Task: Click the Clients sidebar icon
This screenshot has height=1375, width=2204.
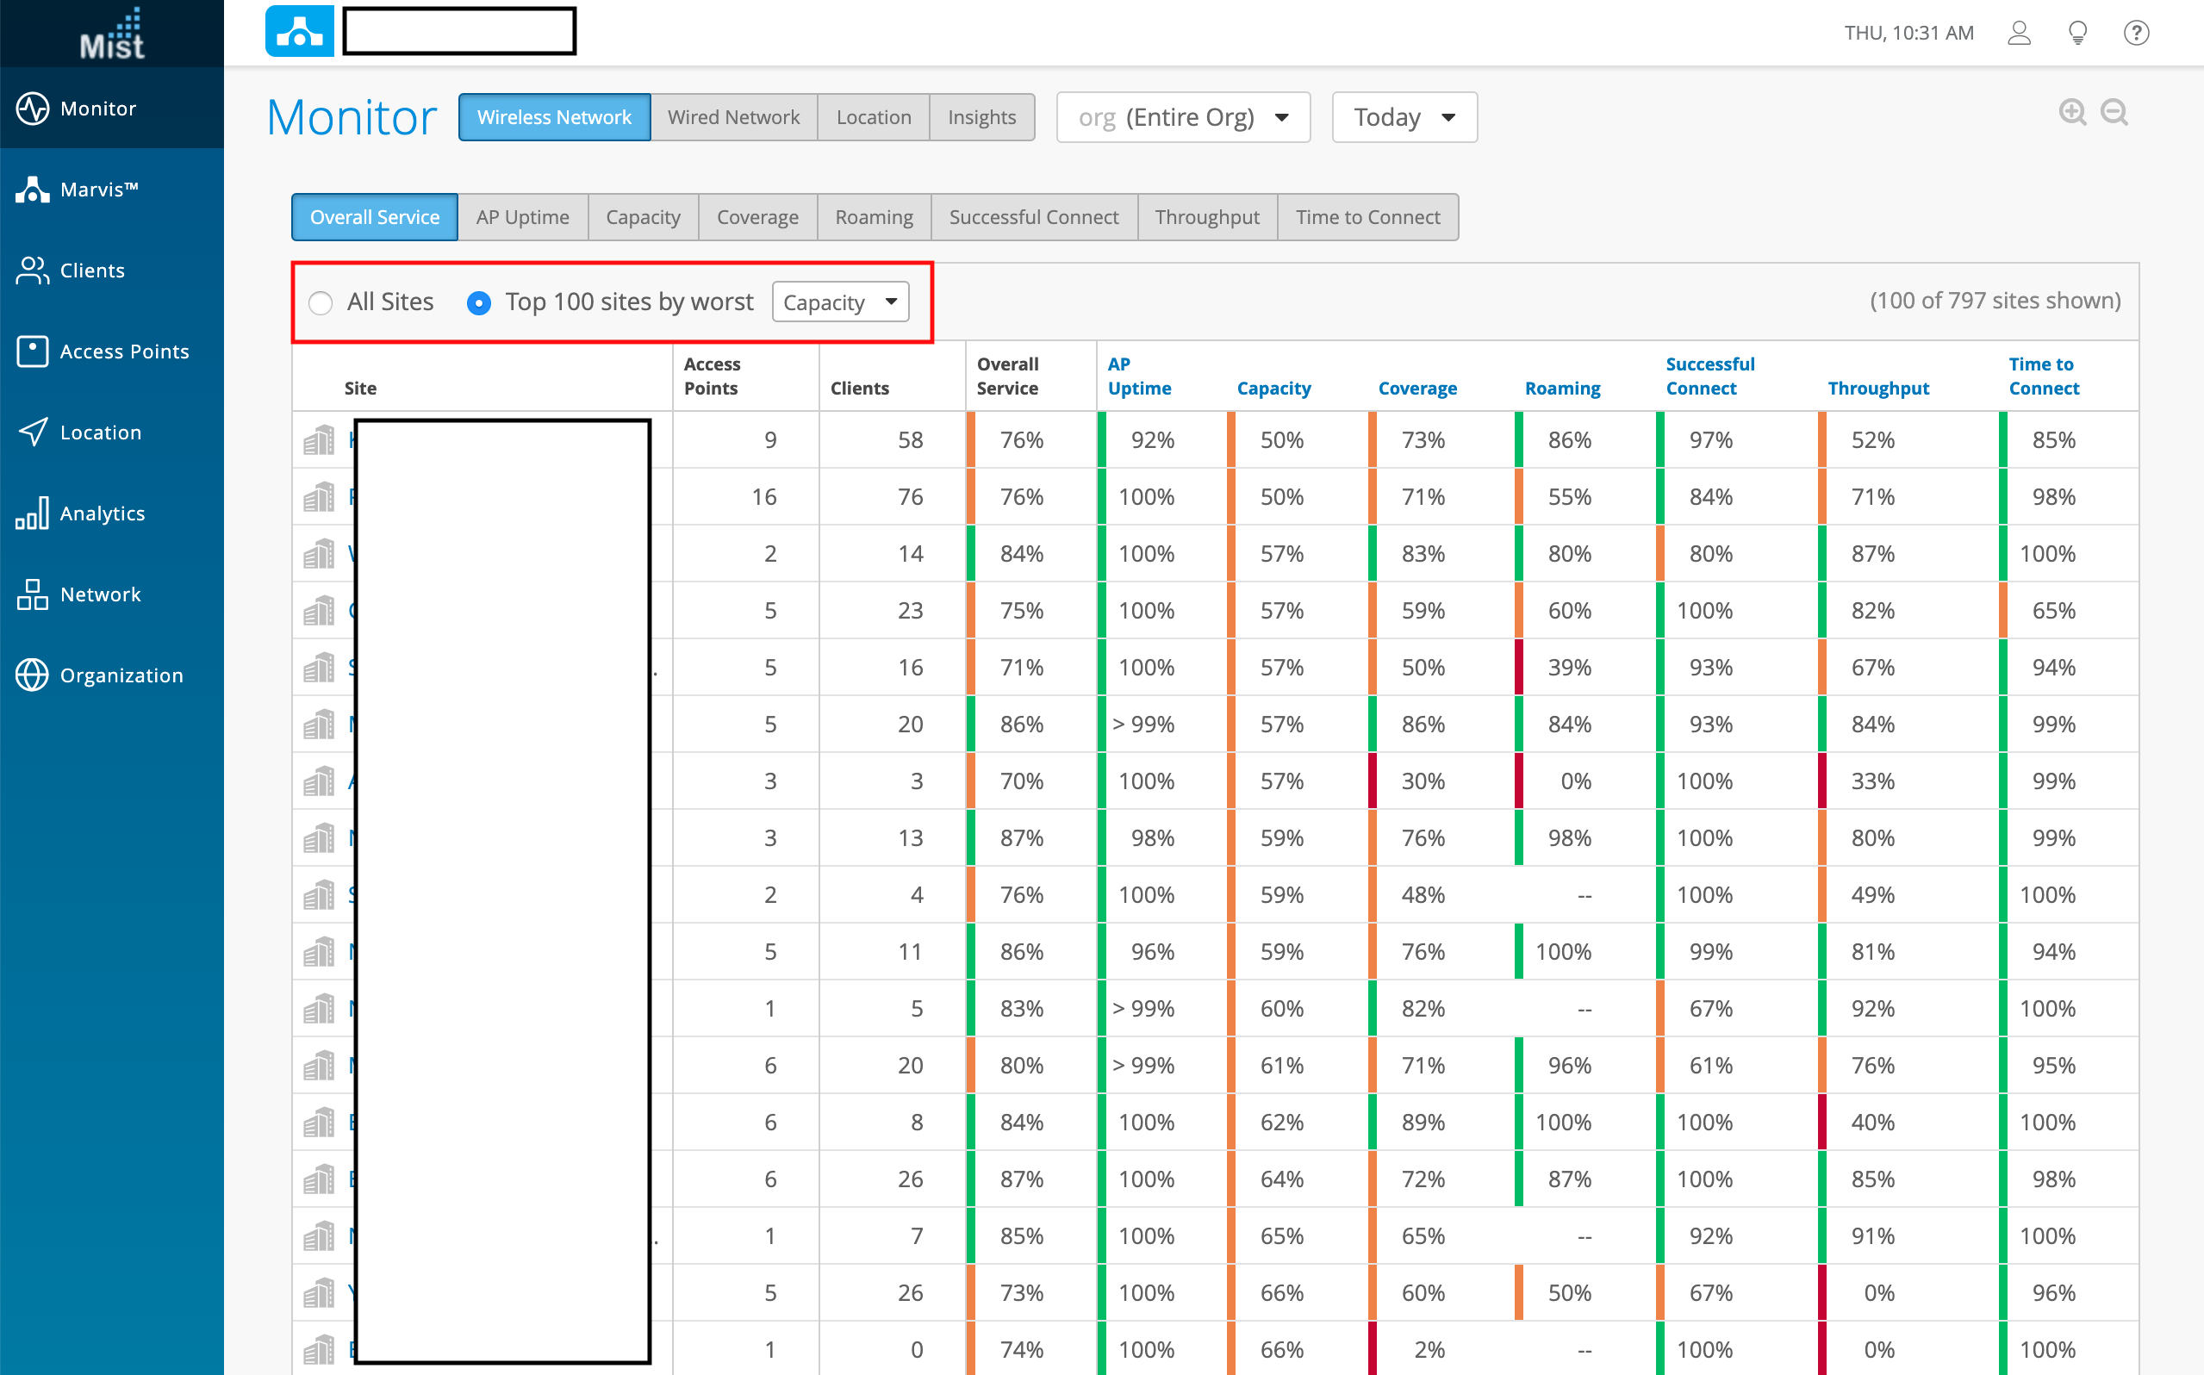Action: [x=33, y=271]
